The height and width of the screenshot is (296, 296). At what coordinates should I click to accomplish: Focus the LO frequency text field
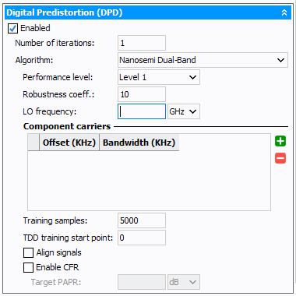pyautogui.click(x=142, y=111)
